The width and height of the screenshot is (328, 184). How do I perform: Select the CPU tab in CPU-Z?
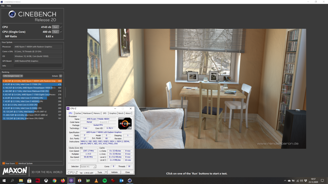click(70, 113)
